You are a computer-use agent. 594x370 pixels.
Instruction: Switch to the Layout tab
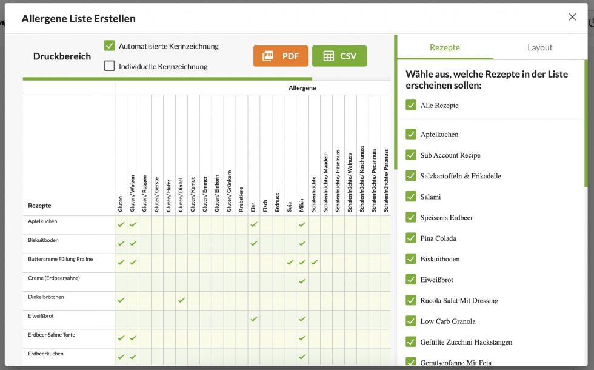tap(539, 47)
